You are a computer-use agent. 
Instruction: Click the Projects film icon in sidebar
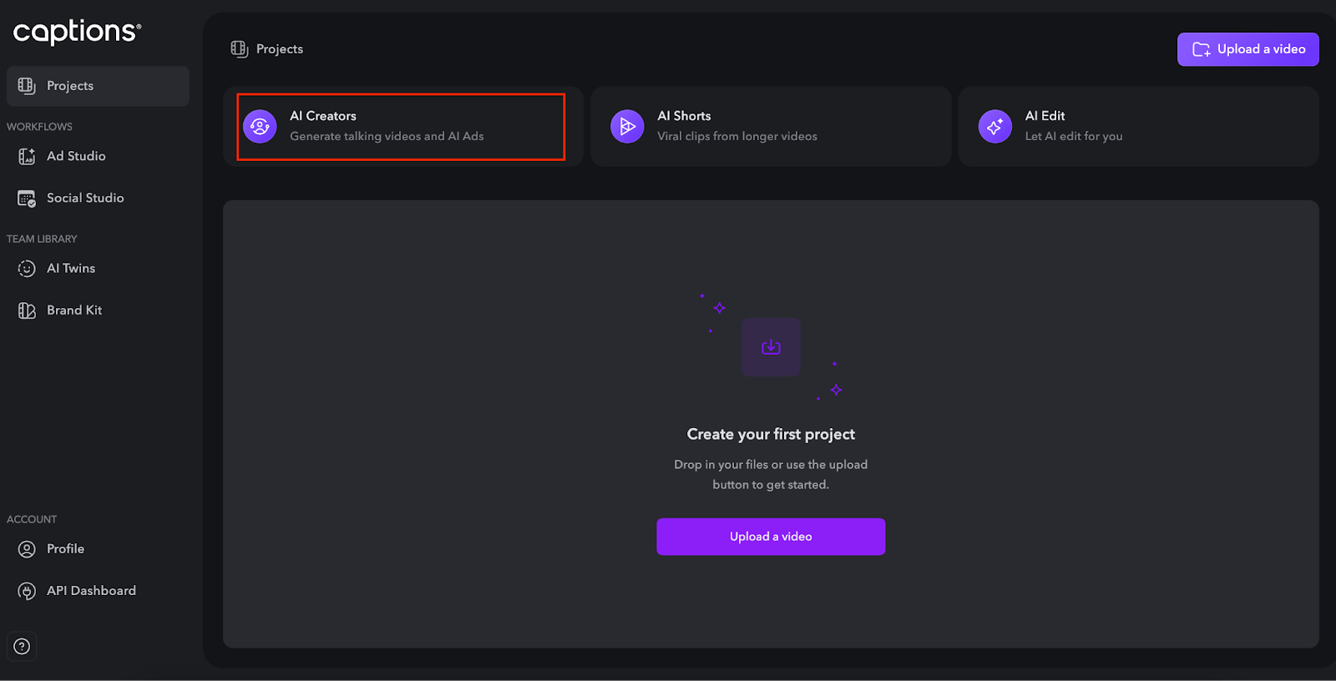click(x=27, y=86)
